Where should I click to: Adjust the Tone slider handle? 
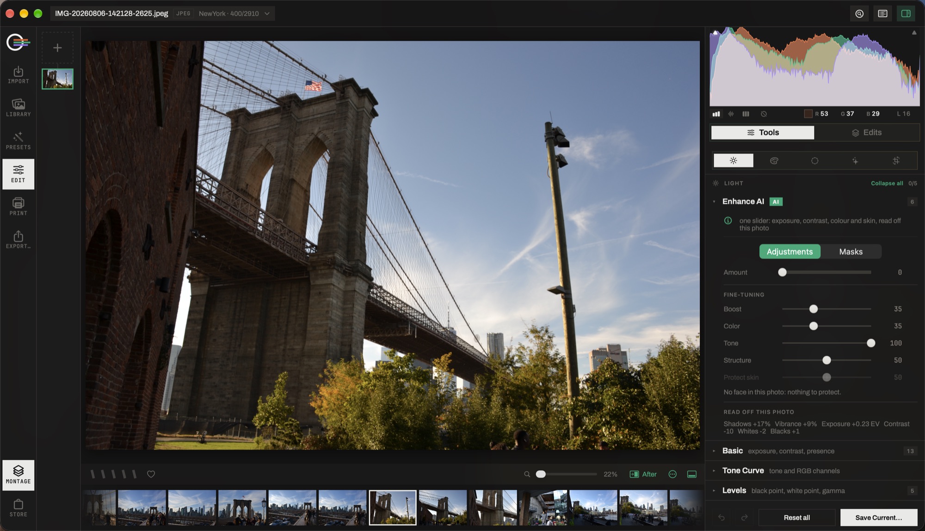pos(871,343)
